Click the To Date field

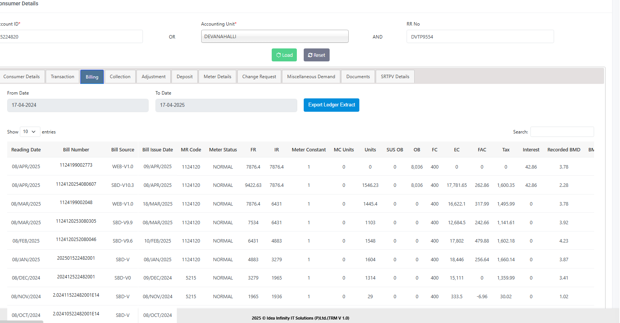226,105
